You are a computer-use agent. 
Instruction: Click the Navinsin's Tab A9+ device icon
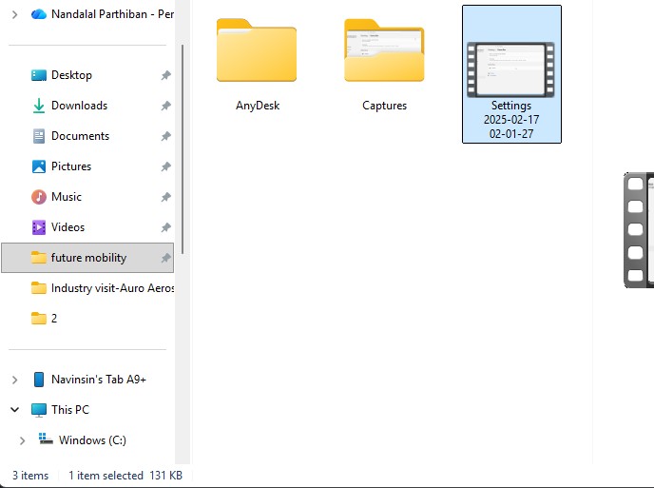[39, 380]
